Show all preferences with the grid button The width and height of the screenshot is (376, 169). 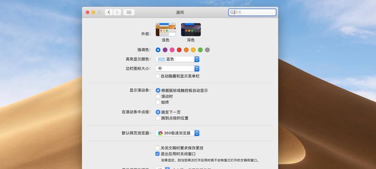[x=129, y=12]
